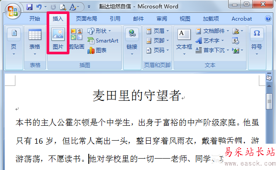Open print preview from quick access toolbar
276x170 pixels.
[63, 7]
